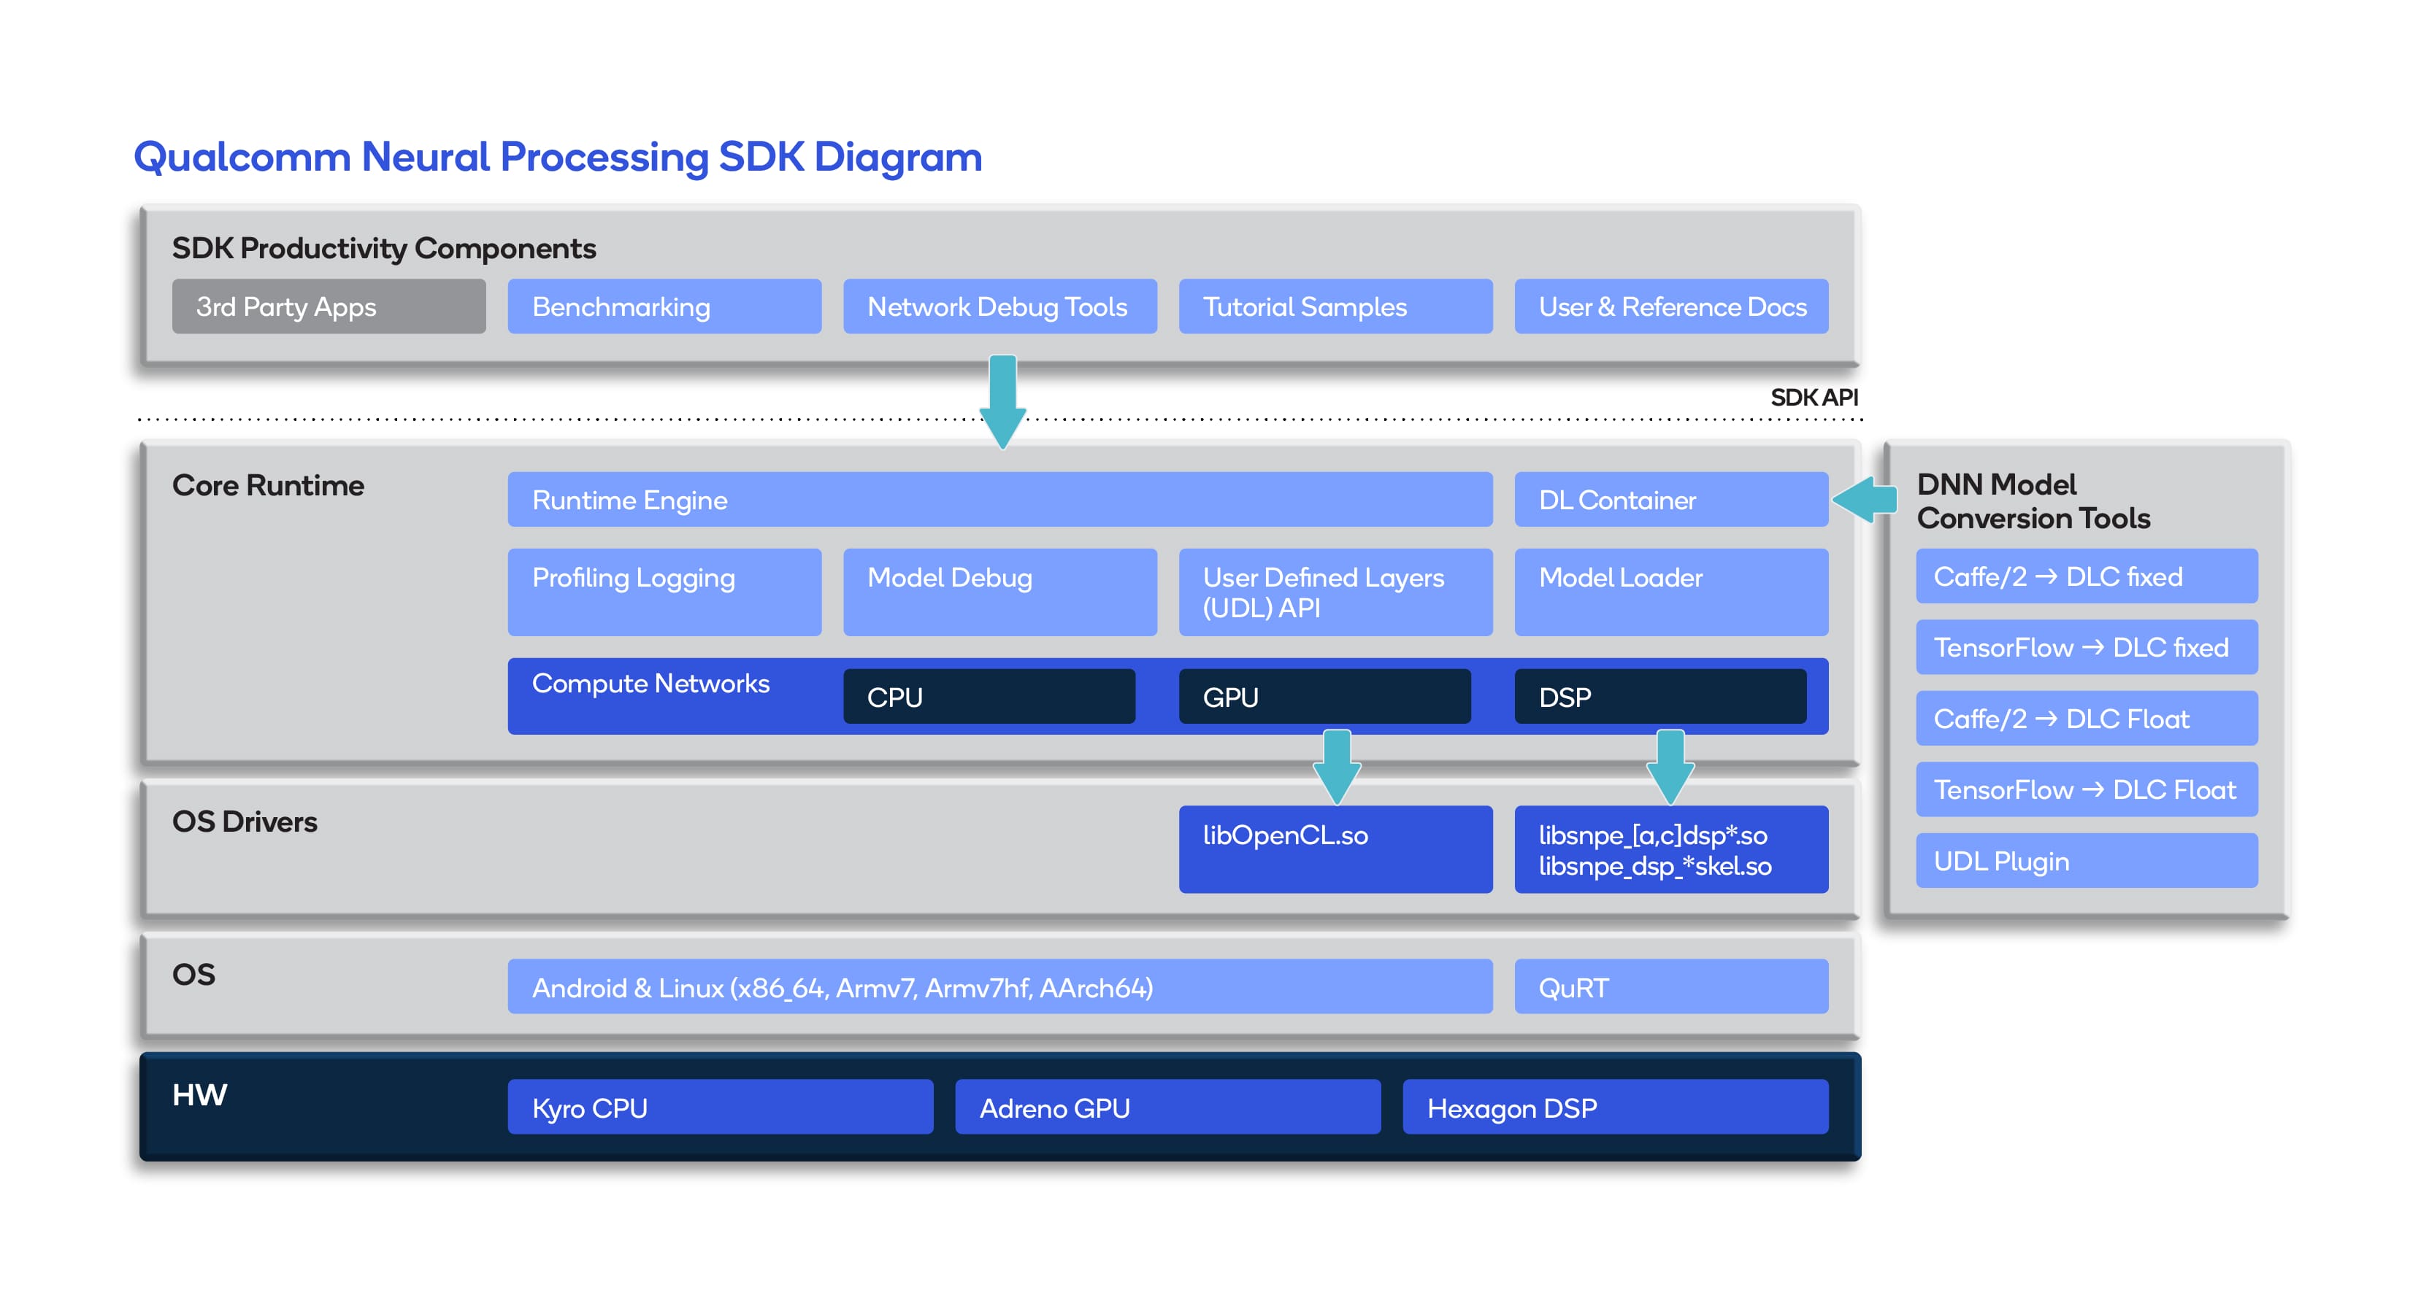
Task: Click the OS layer heading
Action: [193, 975]
